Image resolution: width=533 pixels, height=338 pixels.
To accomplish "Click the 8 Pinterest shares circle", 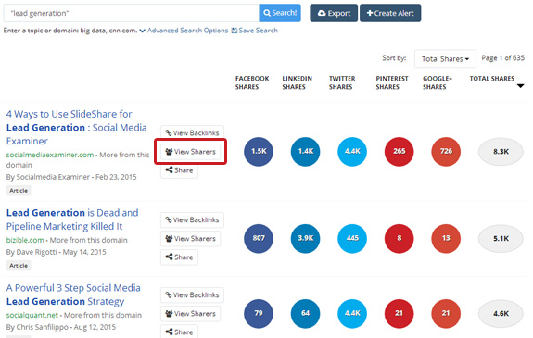I will pyautogui.click(x=400, y=239).
